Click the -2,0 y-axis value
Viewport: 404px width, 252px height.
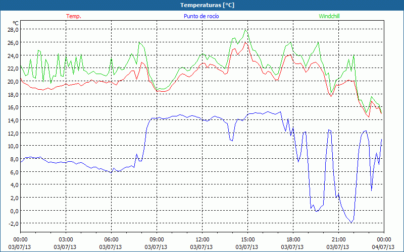click(x=14, y=224)
